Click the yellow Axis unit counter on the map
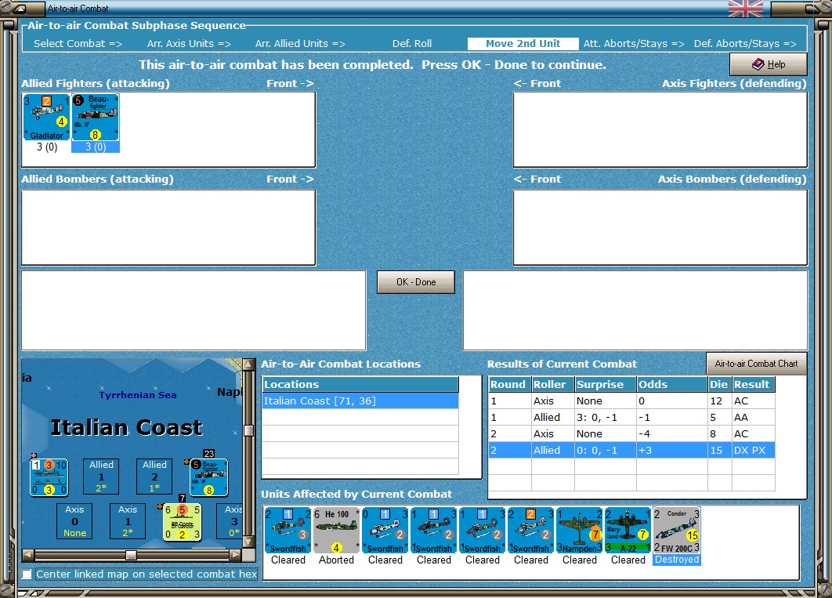832x598 pixels. [182, 522]
